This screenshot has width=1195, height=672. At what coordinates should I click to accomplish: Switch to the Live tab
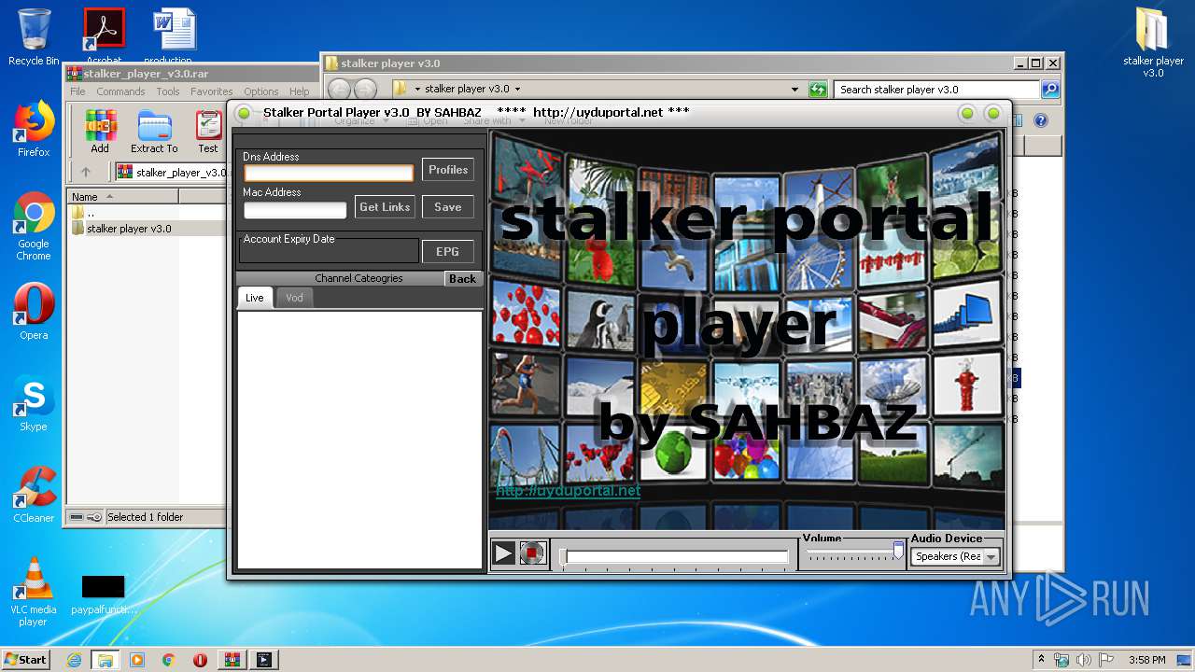point(255,298)
